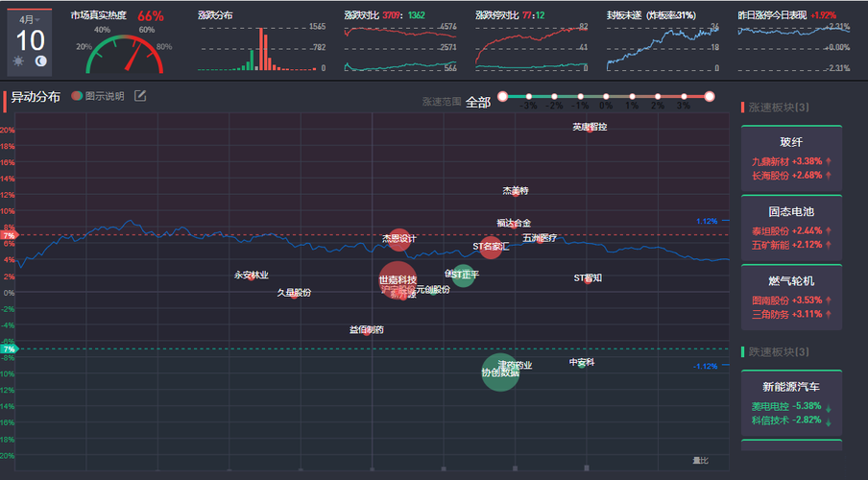Select the 中安科 bubble
Screen dimensions: 868x480
click(582, 364)
